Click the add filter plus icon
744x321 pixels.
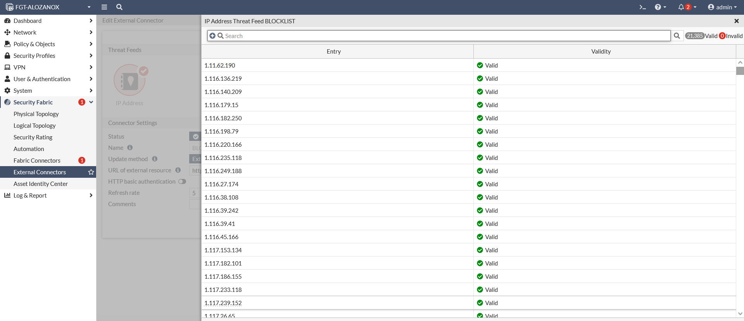[212, 36]
